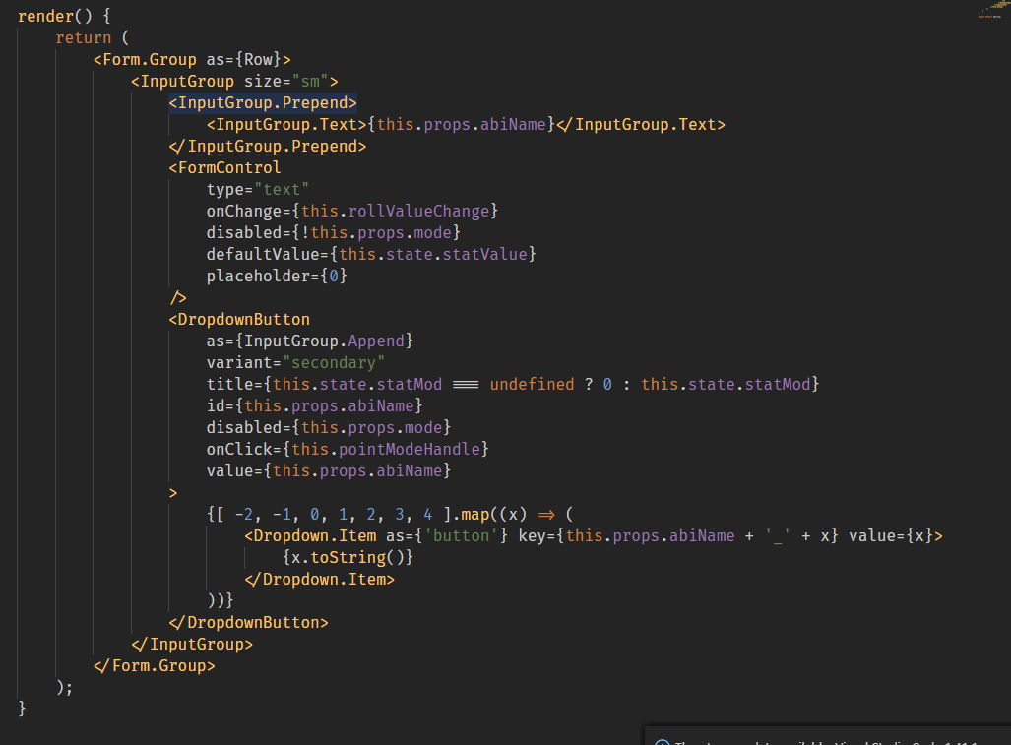The width and height of the screenshot is (1011, 745).
Task: Click the onClick pointModeHandle line
Action: 348,449
